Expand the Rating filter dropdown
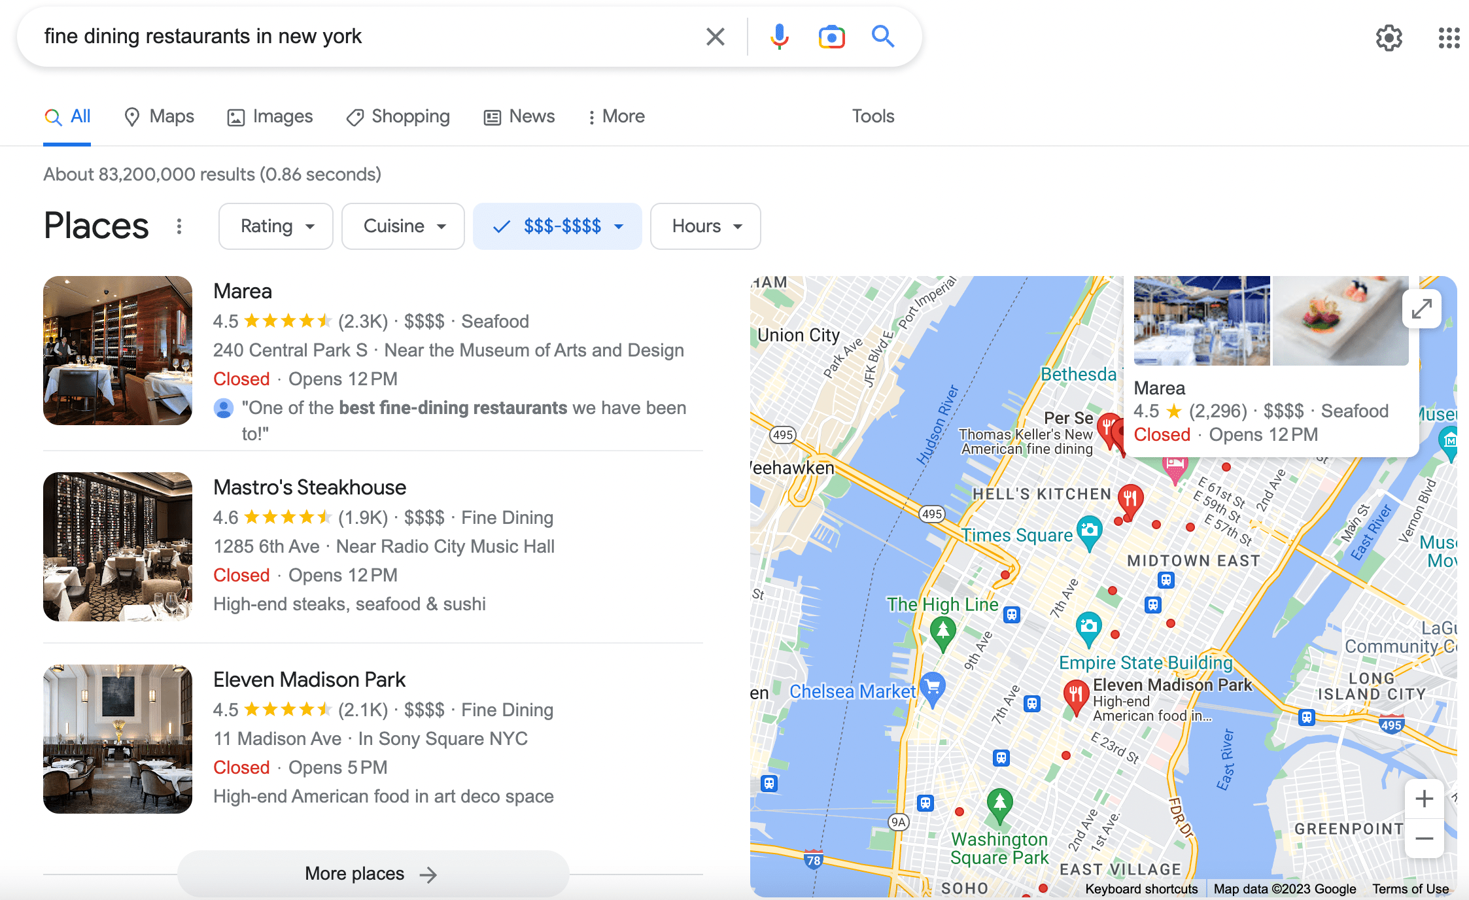Image resolution: width=1469 pixels, height=900 pixels. pos(276,226)
